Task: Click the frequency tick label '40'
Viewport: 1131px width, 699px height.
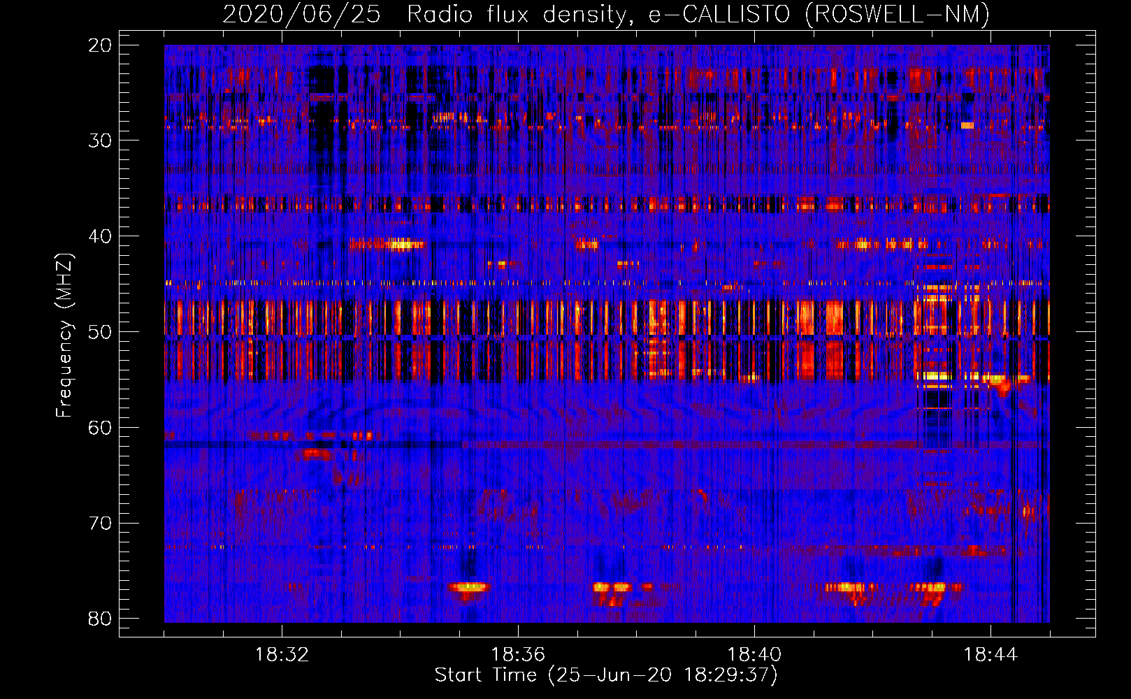Action: point(101,236)
